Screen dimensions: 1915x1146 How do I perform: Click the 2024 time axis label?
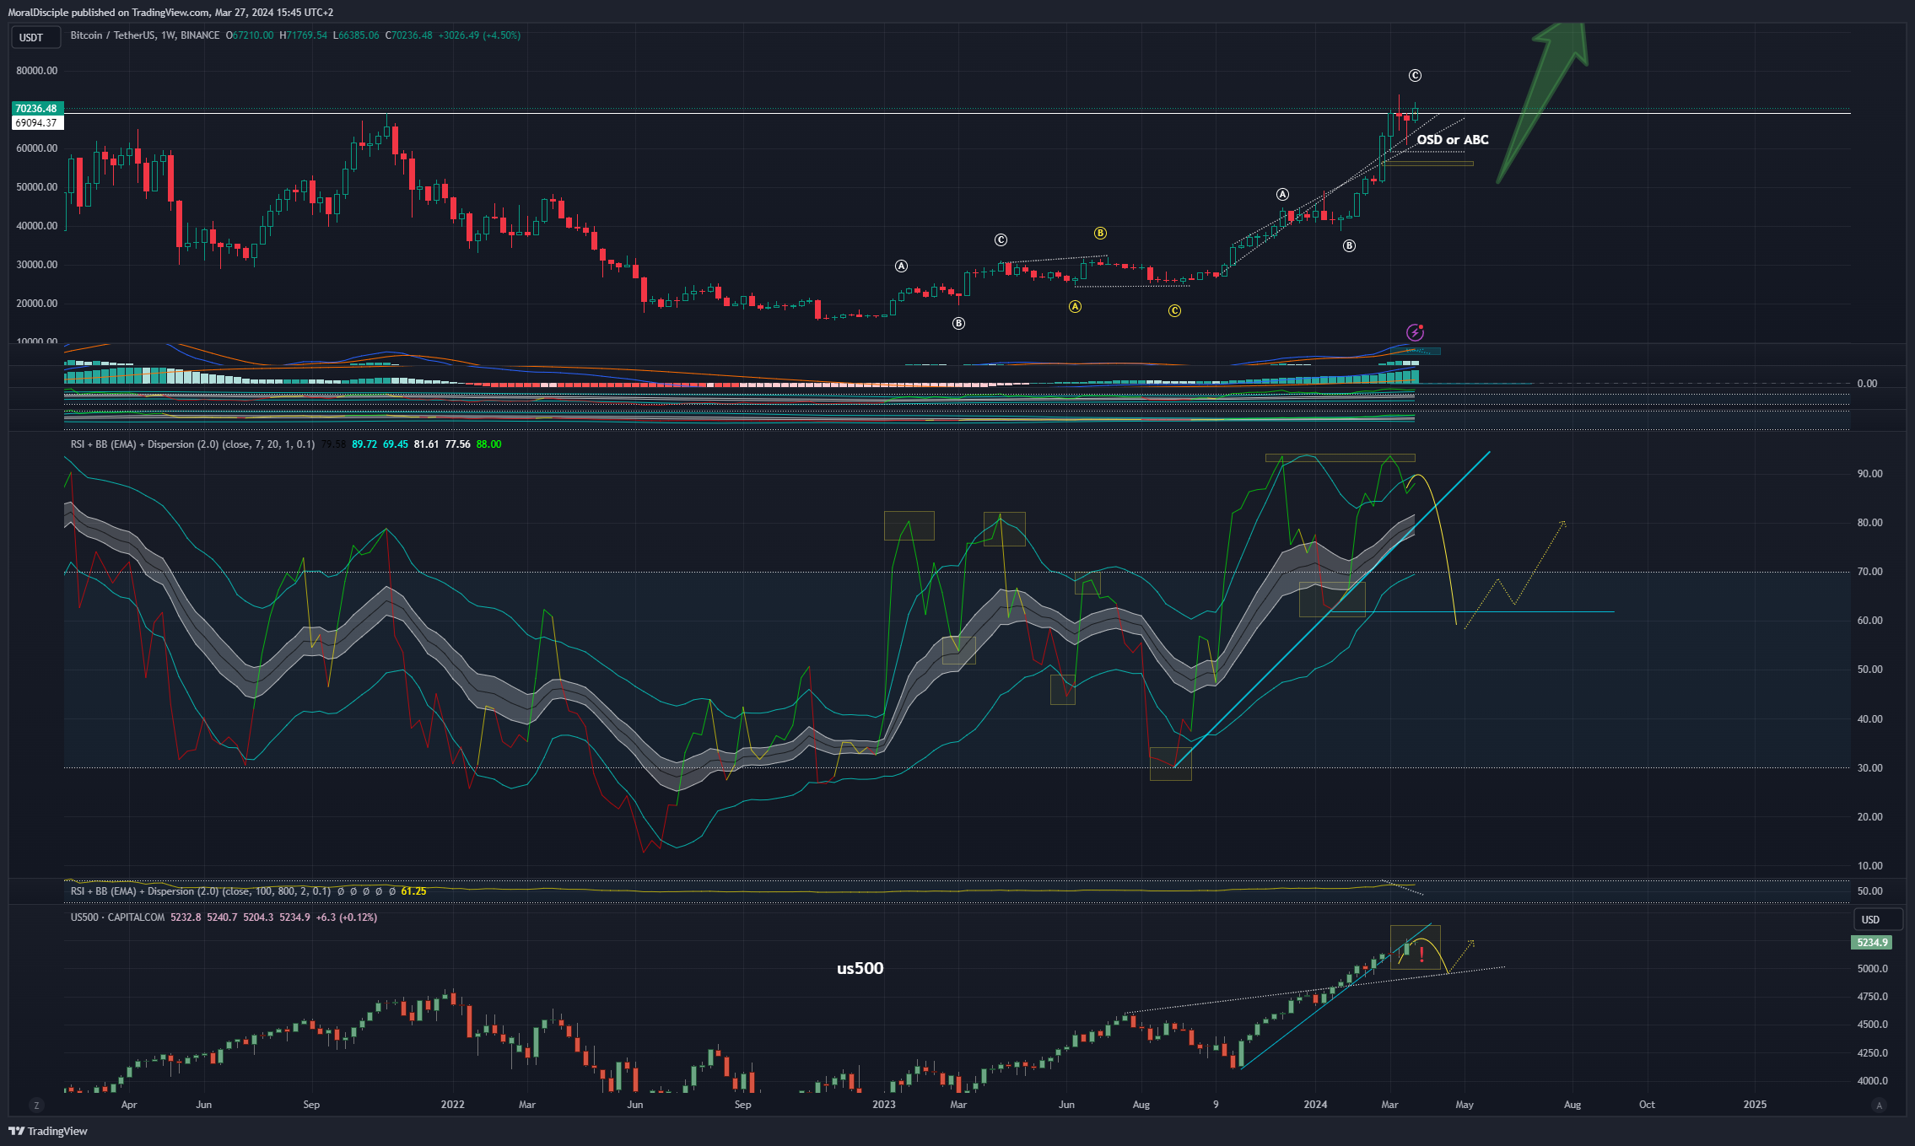coord(1315,1105)
